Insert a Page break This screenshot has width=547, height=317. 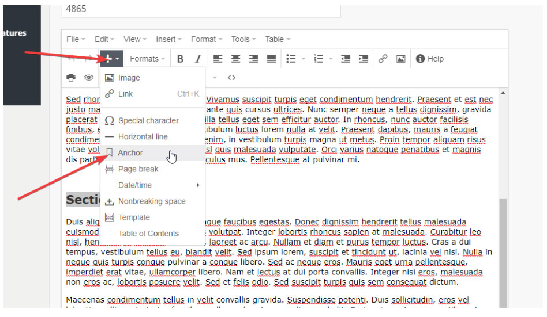152,169
